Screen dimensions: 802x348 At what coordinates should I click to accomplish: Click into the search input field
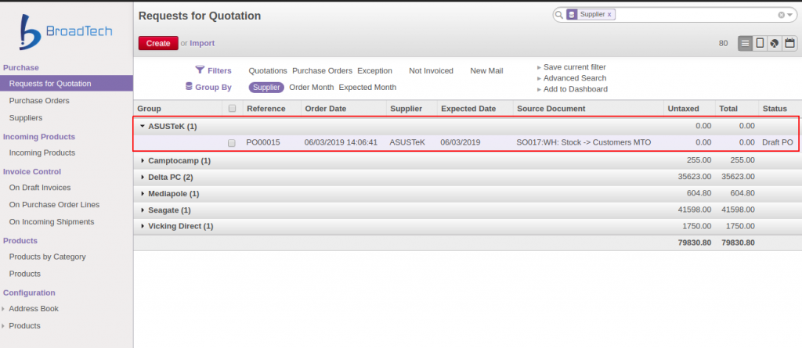pos(695,15)
